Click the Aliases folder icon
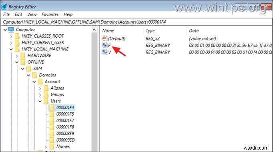 point(46,88)
